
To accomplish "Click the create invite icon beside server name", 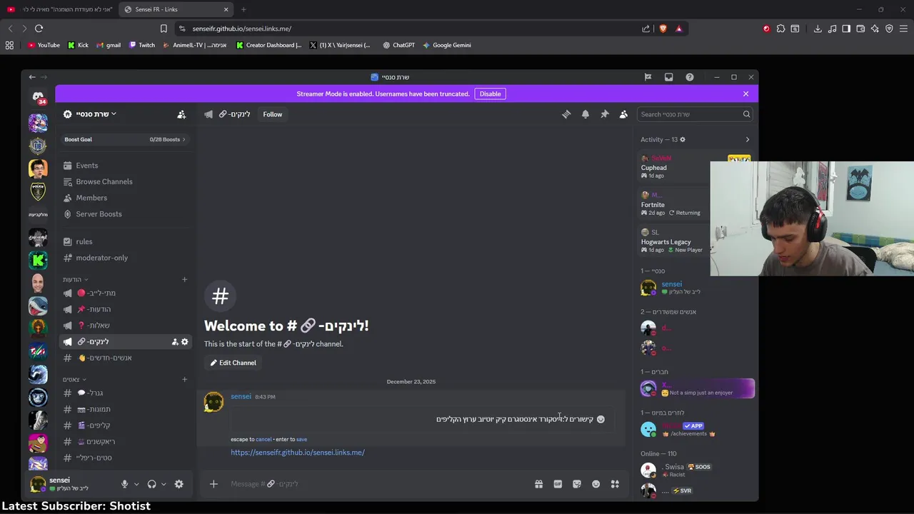I will [181, 114].
